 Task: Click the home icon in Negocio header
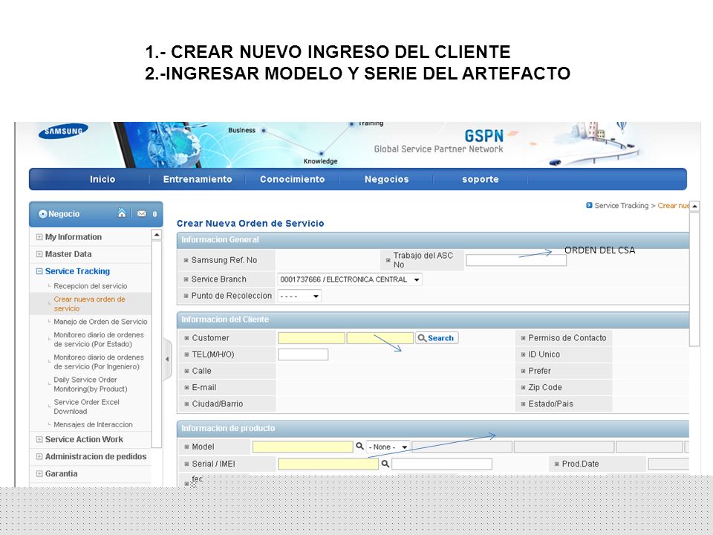tap(121, 213)
